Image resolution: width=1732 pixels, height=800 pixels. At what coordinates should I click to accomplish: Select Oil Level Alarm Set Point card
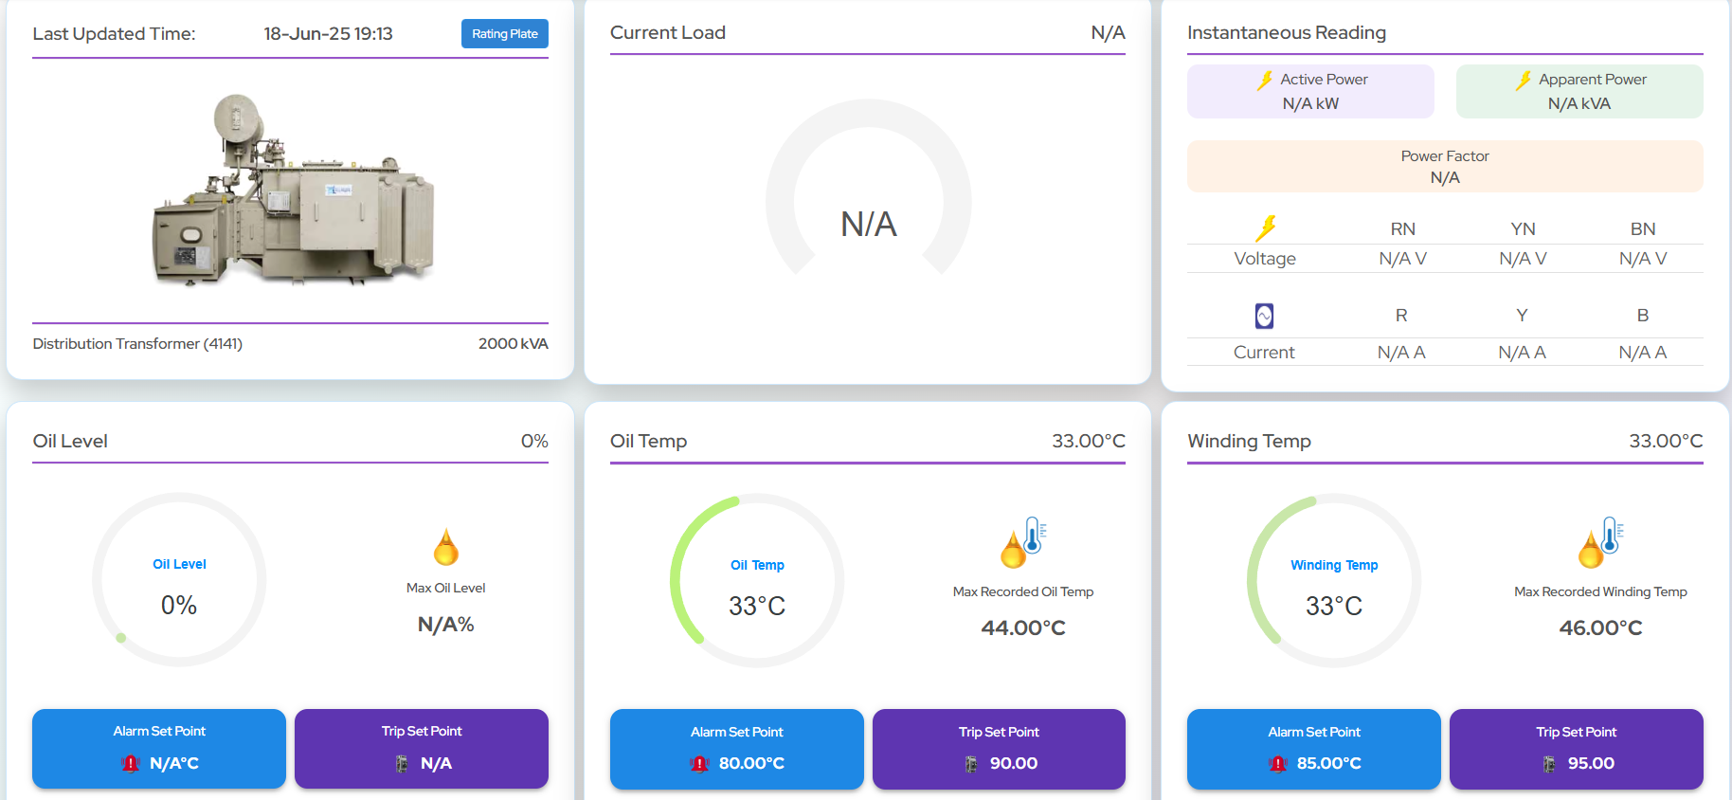pyautogui.click(x=159, y=749)
